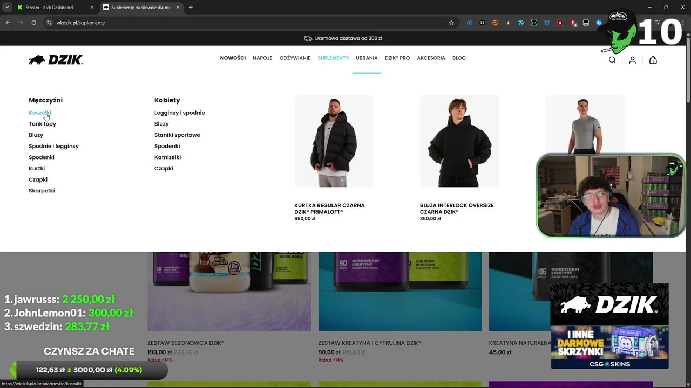Viewport: 691px width, 388px height.
Task: Open the NOWOŚCI menu item
Action: click(233, 58)
